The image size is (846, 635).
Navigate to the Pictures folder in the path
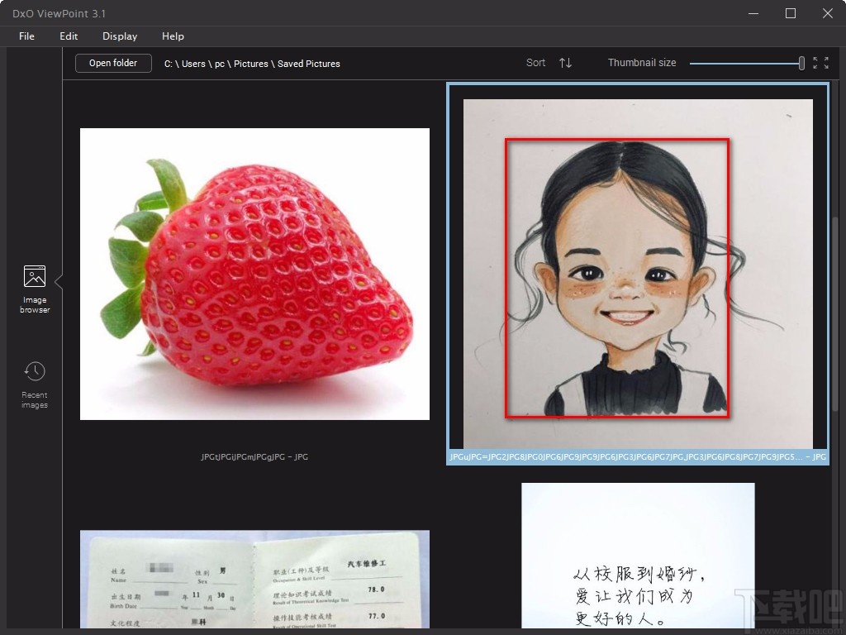coord(250,64)
